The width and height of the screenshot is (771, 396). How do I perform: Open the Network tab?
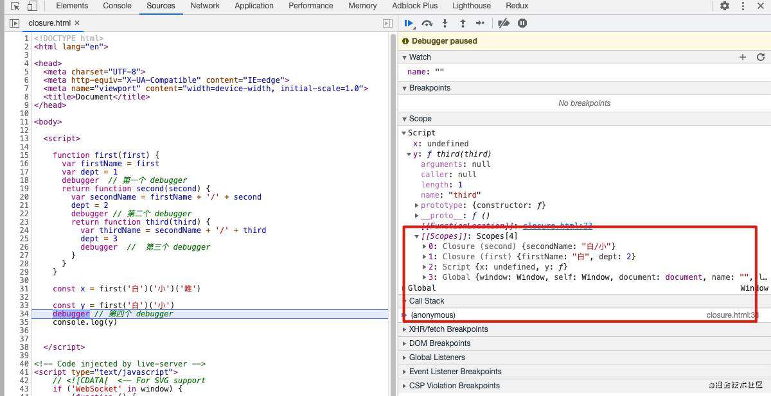[205, 6]
